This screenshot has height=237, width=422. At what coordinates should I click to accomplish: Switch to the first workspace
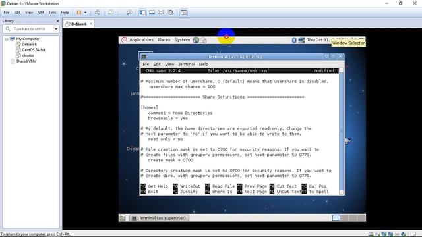(x=336, y=218)
